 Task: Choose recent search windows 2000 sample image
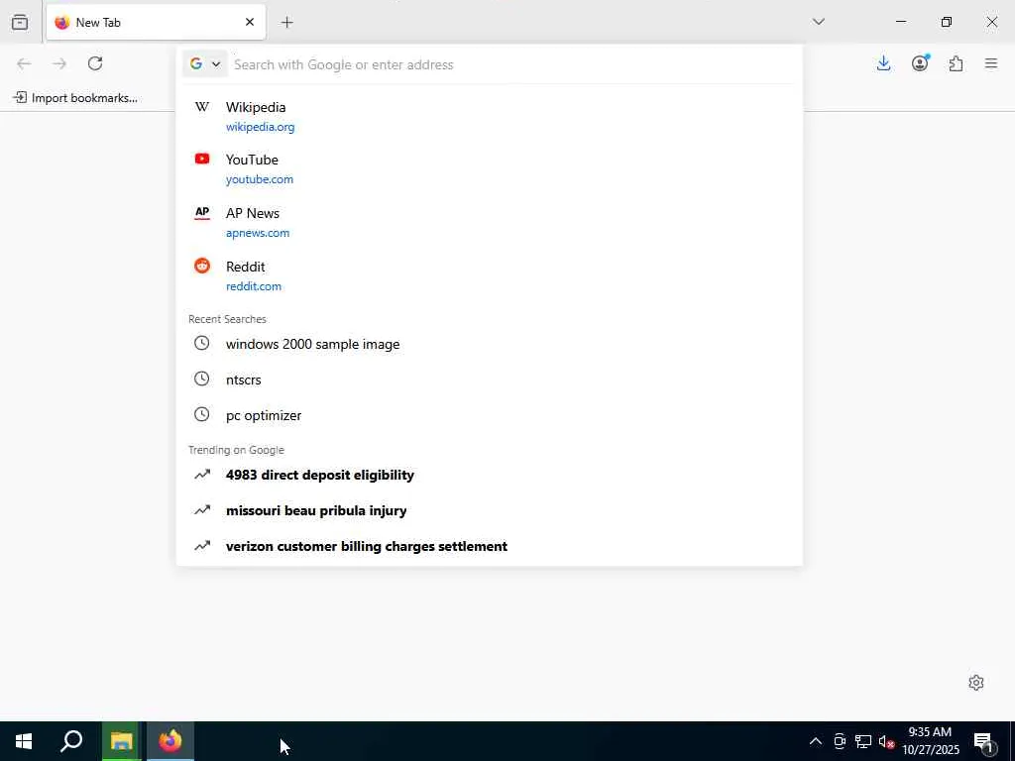[x=489, y=344]
